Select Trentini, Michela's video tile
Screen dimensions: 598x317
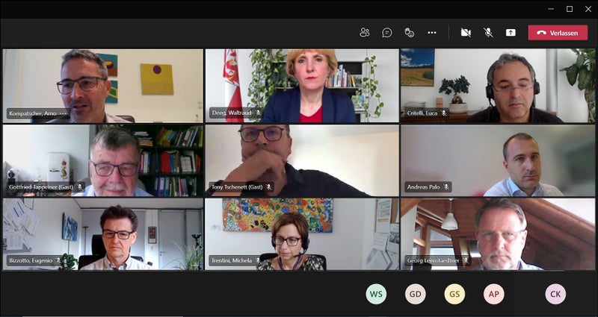coord(302,234)
